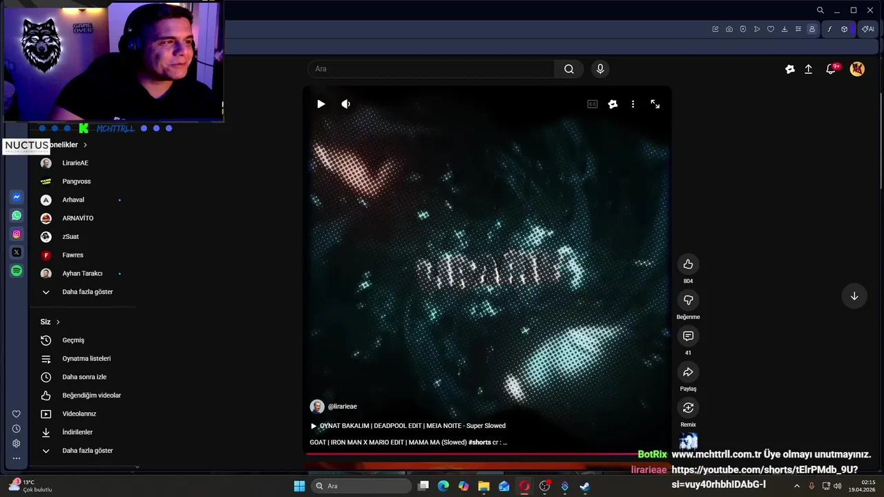Add page to bookmarks heart icon in address bar
The height and width of the screenshot is (497, 884).
click(771, 29)
